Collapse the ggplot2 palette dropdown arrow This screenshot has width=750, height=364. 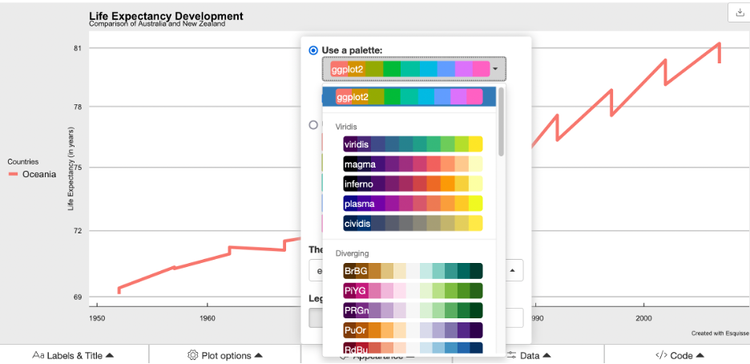point(495,70)
